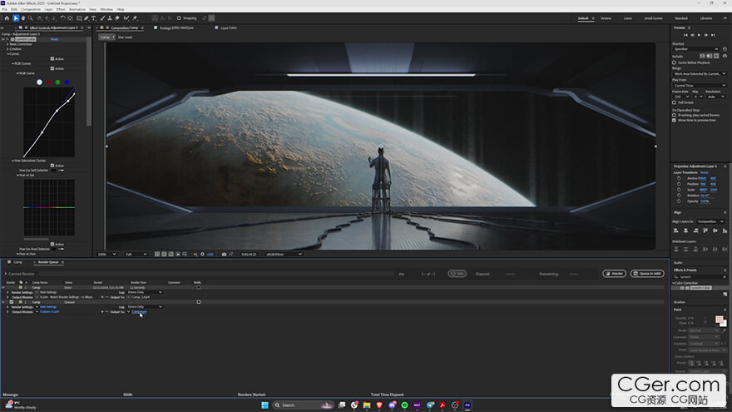Image resolution: width=732 pixels, height=412 pixels.
Task: Open the viewer resolution Full dropdown
Action: pyautogui.click(x=136, y=254)
